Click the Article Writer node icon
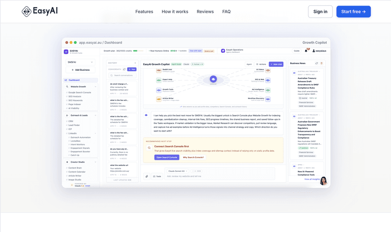This screenshot has width=391, height=232. [x=159, y=99]
